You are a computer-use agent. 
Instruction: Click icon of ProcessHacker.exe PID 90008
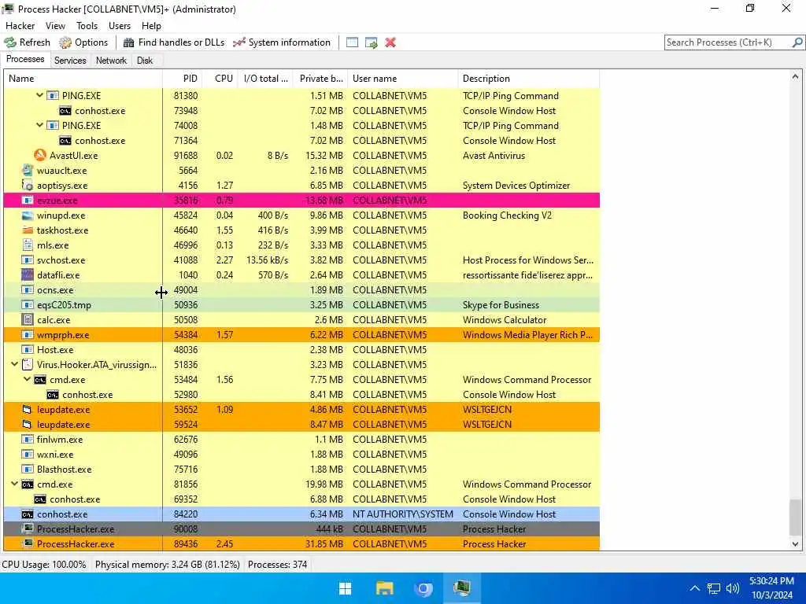28,528
